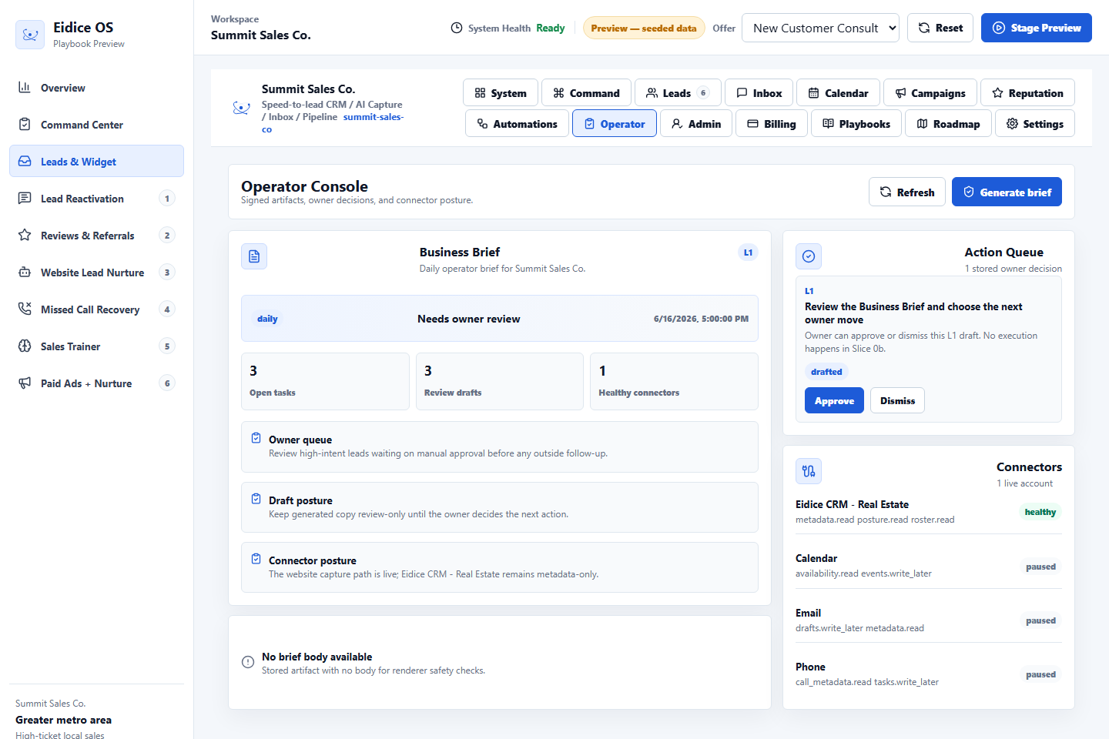Click the Eidice OS logo icon
Image resolution: width=1109 pixels, height=739 pixels.
pos(30,35)
